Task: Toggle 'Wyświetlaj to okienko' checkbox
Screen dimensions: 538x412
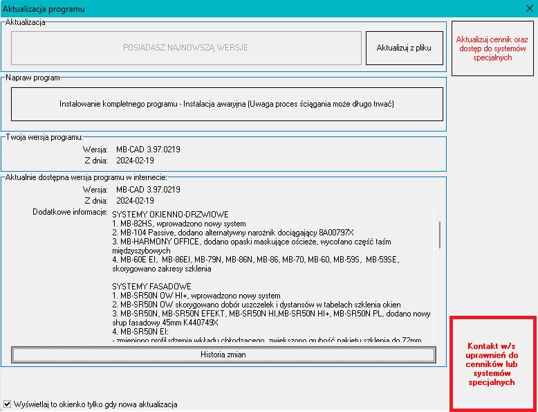Action: tap(8, 404)
